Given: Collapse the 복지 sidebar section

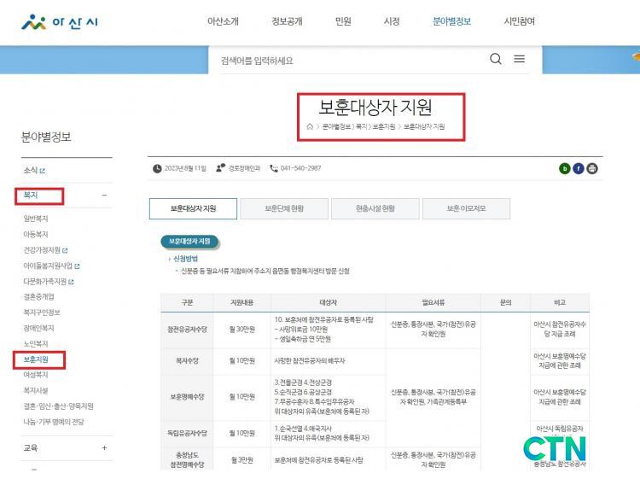Looking at the screenshot, I should [104, 196].
